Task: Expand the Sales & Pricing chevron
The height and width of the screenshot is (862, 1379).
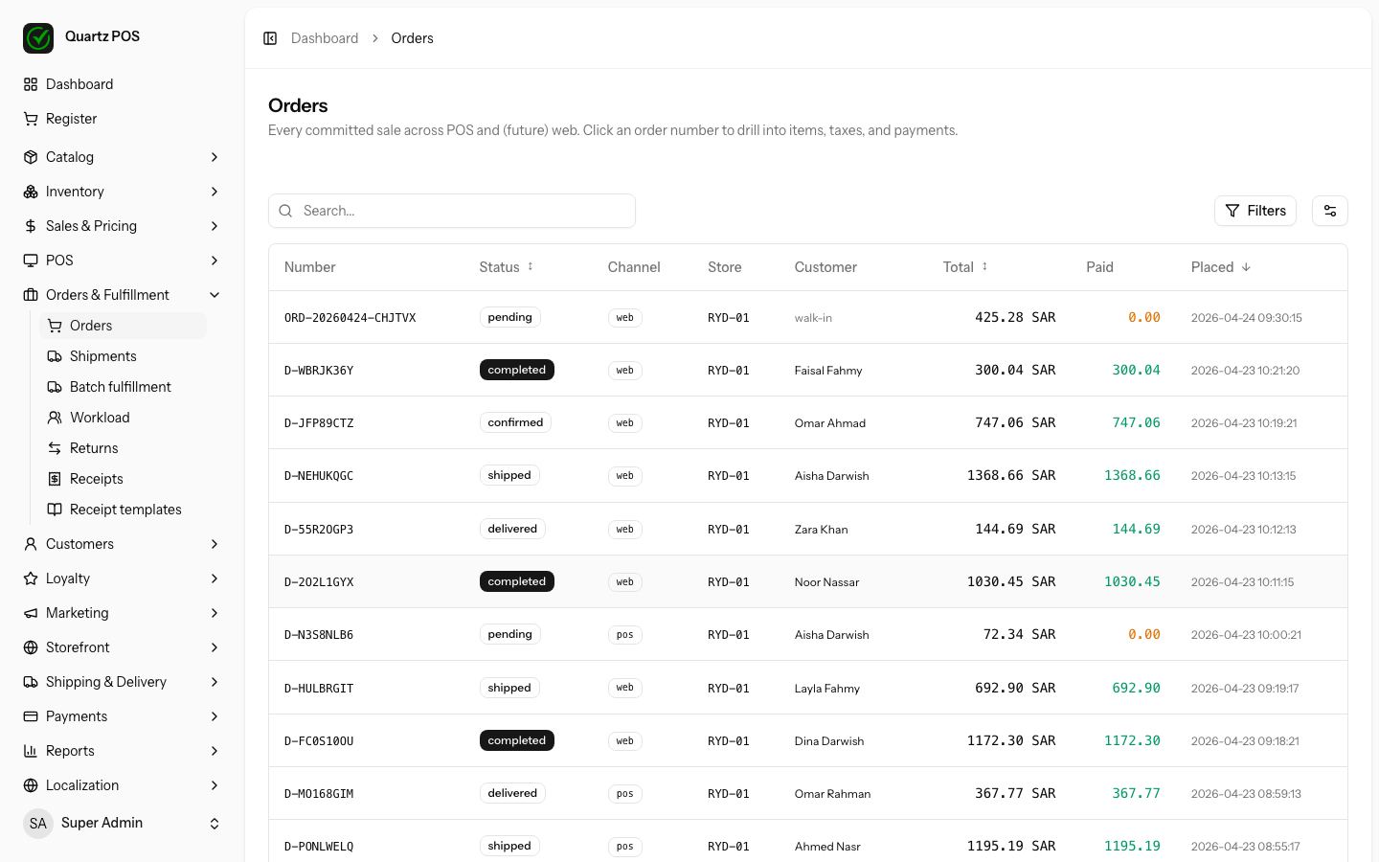Action: click(215, 226)
